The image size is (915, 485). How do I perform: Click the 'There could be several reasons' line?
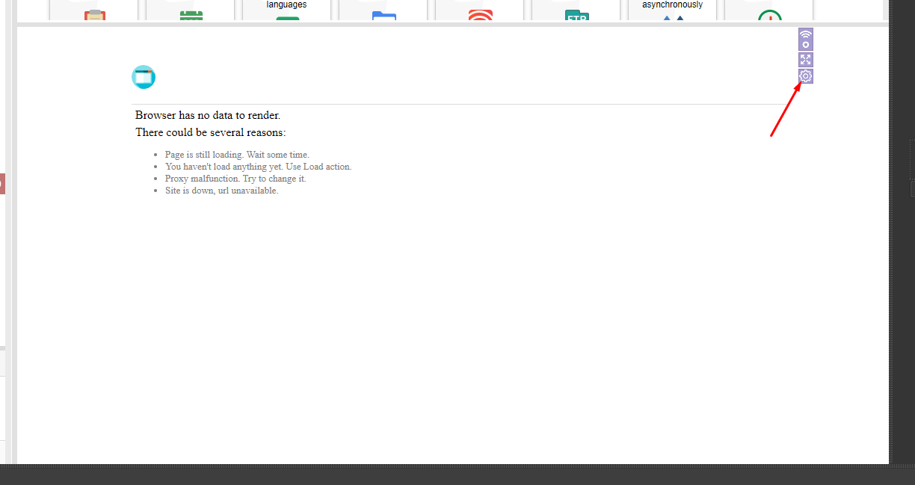210,132
